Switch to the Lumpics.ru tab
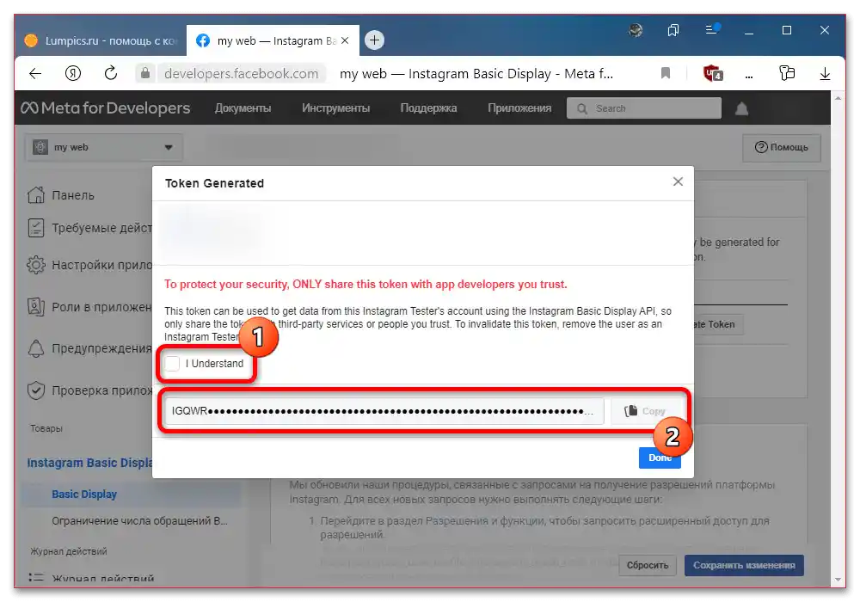The image size is (860, 602). 101,40
